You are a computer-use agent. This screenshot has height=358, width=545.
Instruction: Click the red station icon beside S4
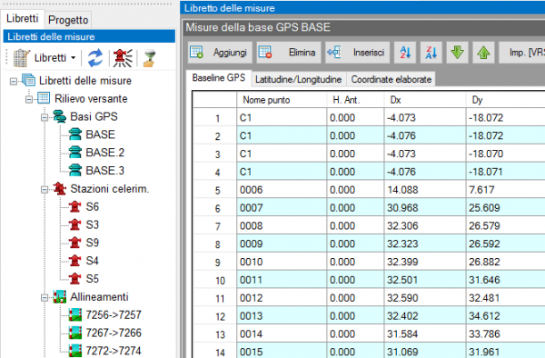point(75,261)
